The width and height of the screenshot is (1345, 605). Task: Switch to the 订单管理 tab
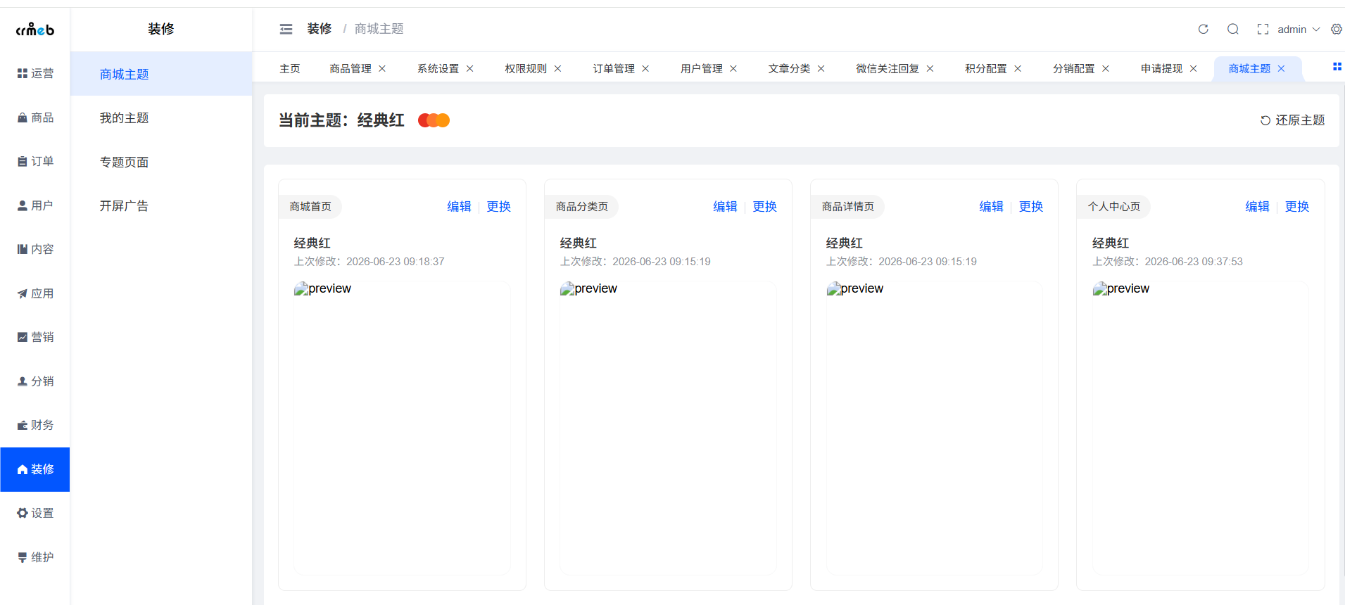(614, 68)
